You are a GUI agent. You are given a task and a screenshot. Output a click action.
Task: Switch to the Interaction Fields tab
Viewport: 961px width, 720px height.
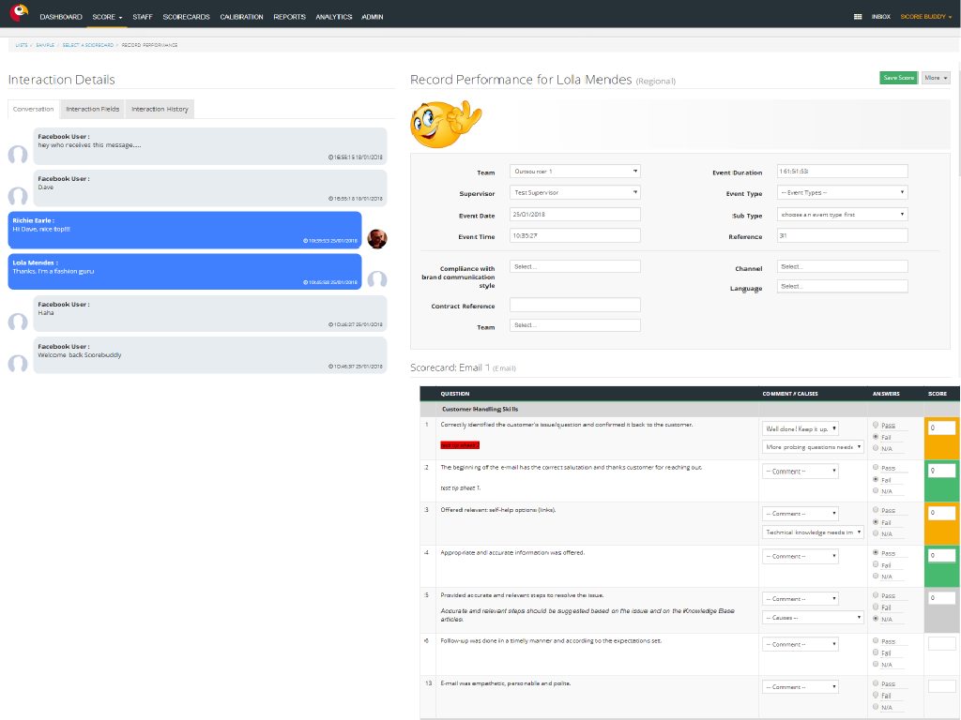[x=92, y=110]
